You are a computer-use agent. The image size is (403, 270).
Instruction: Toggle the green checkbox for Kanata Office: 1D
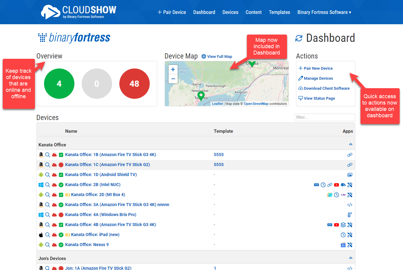61,175
